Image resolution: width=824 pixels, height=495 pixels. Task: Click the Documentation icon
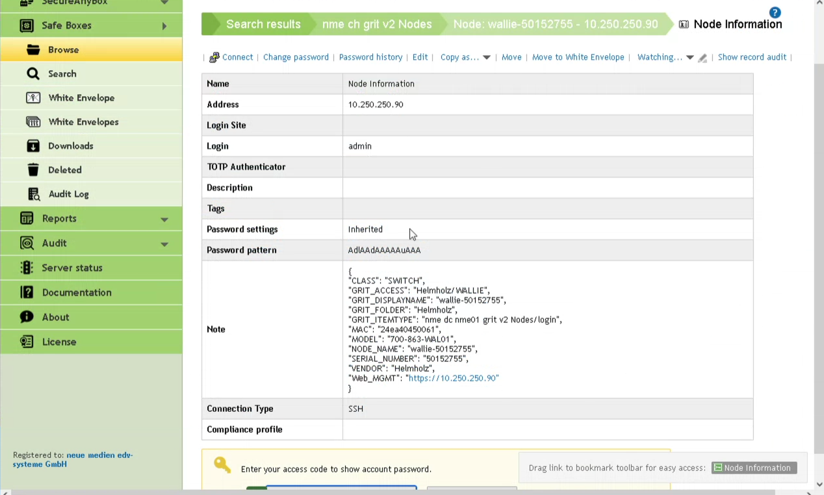coord(27,292)
